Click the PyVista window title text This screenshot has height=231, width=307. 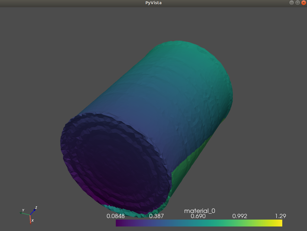[153, 3]
